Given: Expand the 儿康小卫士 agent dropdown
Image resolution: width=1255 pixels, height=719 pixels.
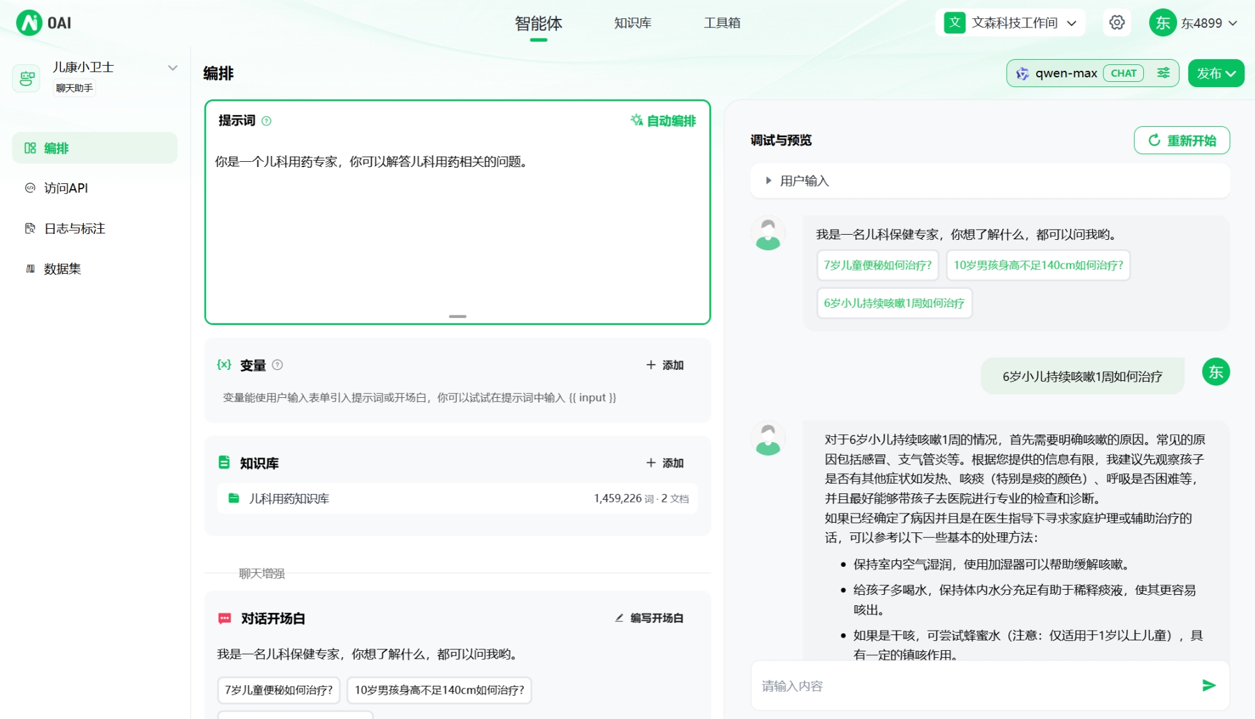Looking at the screenshot, I should 172,67.
